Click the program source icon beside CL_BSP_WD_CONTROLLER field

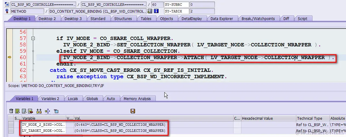coord(7,5)
